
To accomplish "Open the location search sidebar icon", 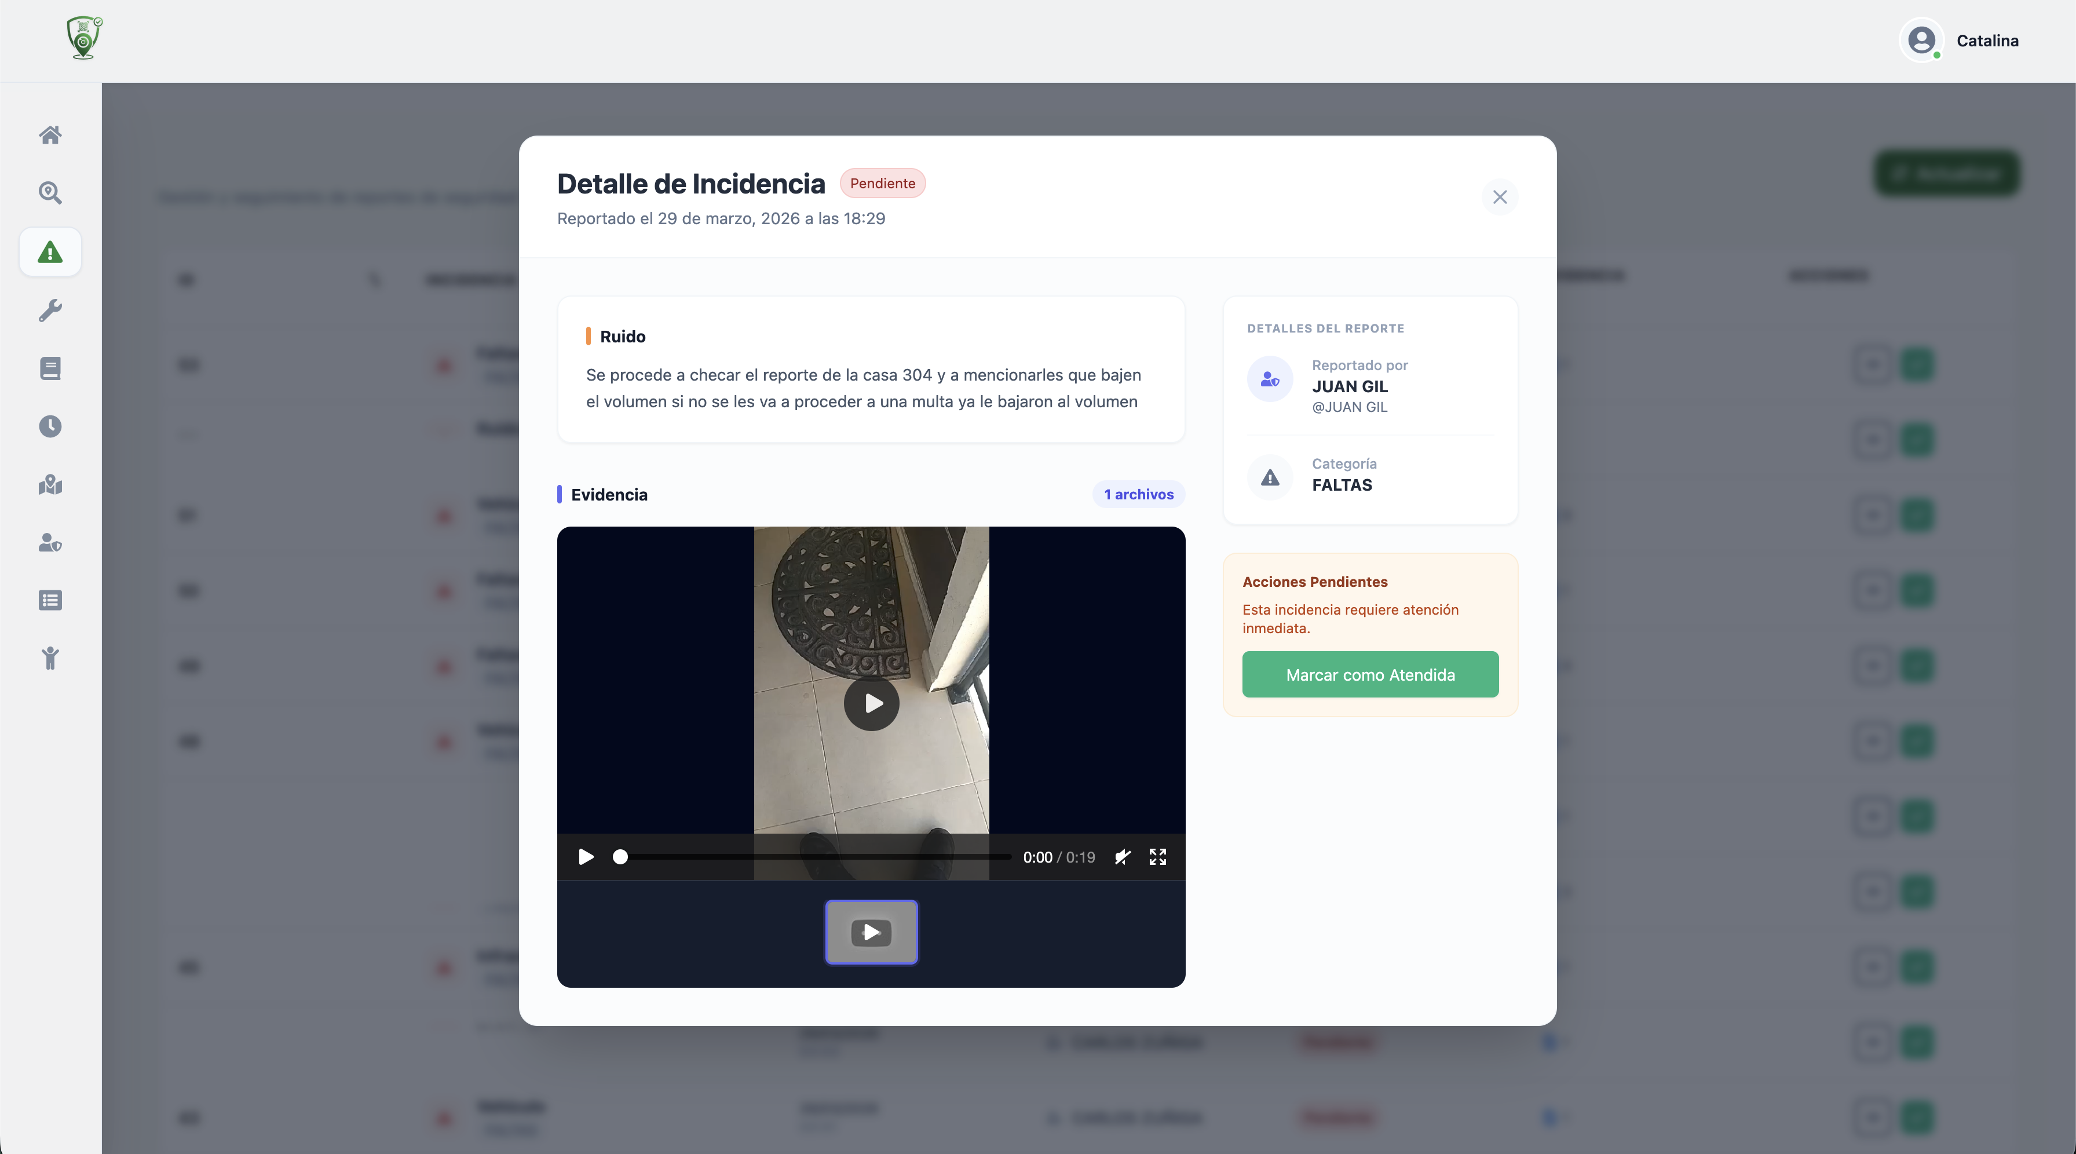I will (50, 192).
